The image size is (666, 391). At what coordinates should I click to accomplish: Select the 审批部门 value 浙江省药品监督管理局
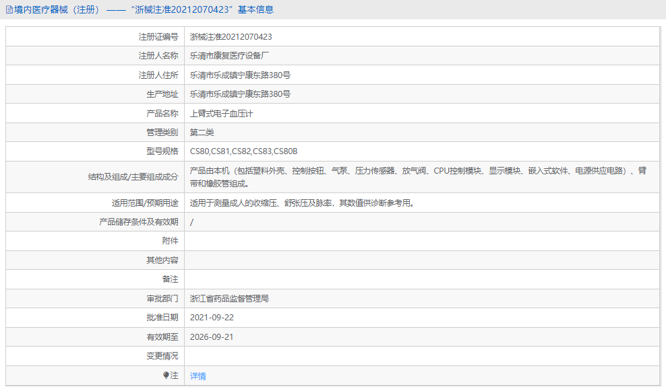(x=231, y=297)
